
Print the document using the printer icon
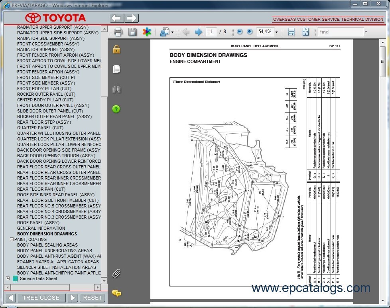tap(118, 32)
